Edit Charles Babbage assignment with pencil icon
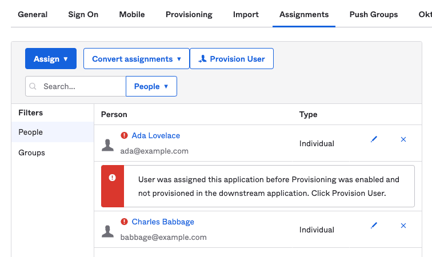 click(x=374, y=226)
